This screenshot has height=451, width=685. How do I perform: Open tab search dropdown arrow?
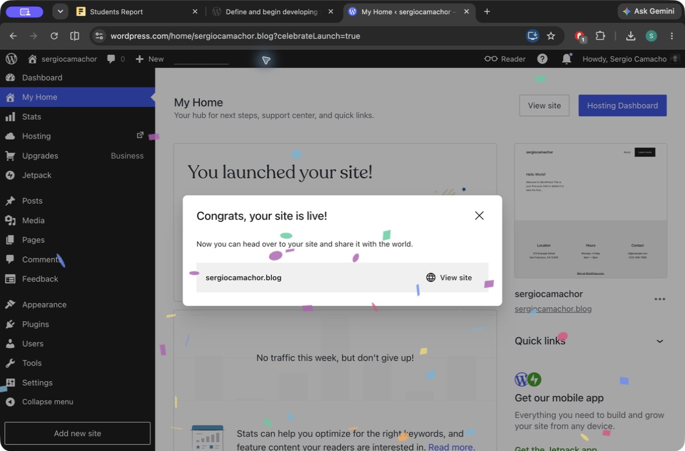[x=61, y=12]
